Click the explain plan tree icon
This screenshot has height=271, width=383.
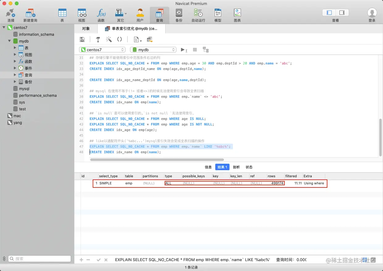[x=206, y=50]
